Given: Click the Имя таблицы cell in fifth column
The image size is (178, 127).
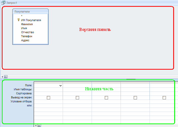Looking at the screenshot, I should click(x=164, y=90).
